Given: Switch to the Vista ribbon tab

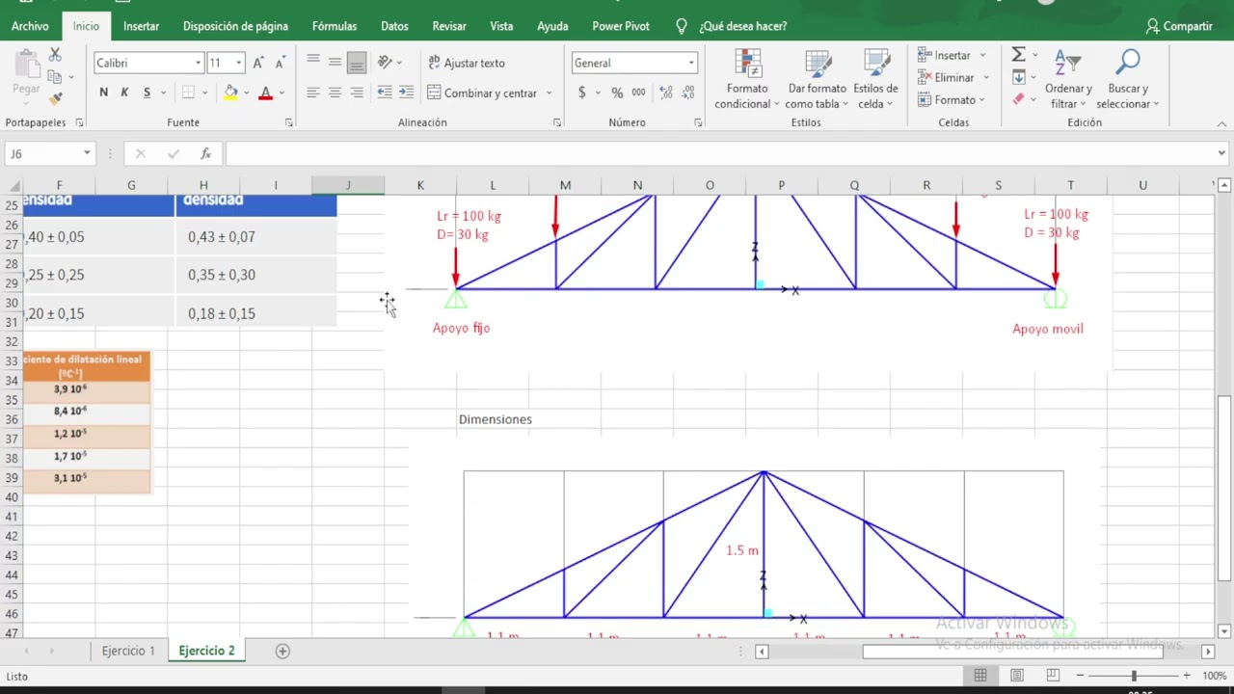Looking at the screenshot, I should [501, 26].
